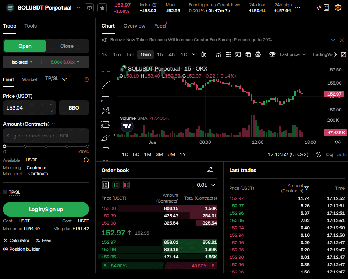Click the chart replay icon
Viewport: 348px width, 279px height.
coord(238,54)
